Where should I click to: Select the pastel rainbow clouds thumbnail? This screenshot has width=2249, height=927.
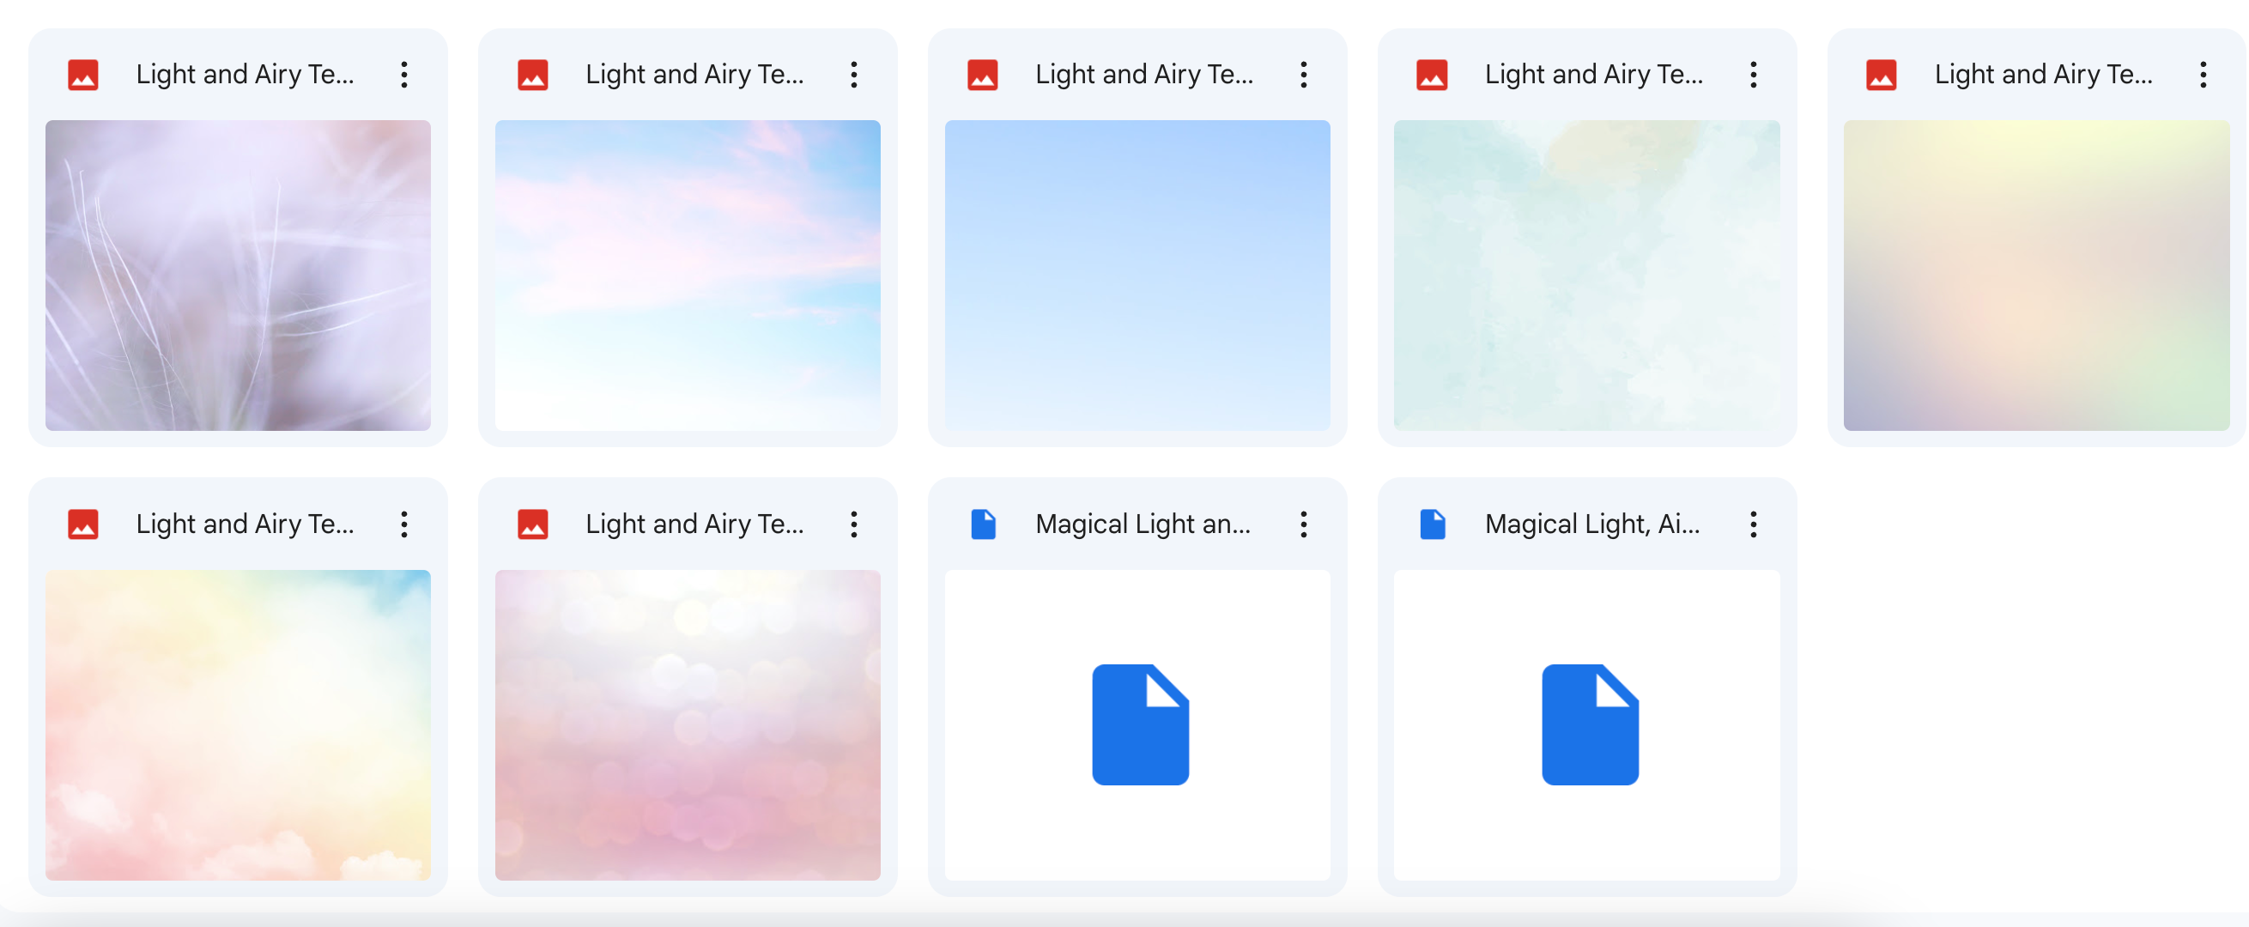coord(238,724)
